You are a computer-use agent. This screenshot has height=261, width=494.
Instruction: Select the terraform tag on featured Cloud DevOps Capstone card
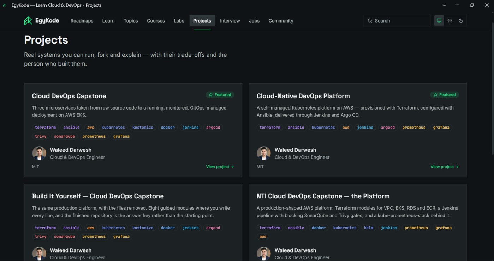coord(45,128)
